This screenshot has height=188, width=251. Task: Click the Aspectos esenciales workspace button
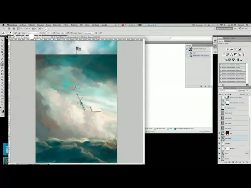click(x=224, y=29)
